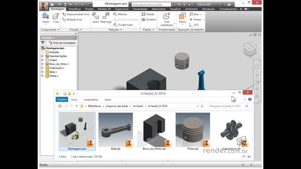Screen dimensions: 301x169
Task: Expand the Explorer ribbon chevron
Action: (245, 99)
